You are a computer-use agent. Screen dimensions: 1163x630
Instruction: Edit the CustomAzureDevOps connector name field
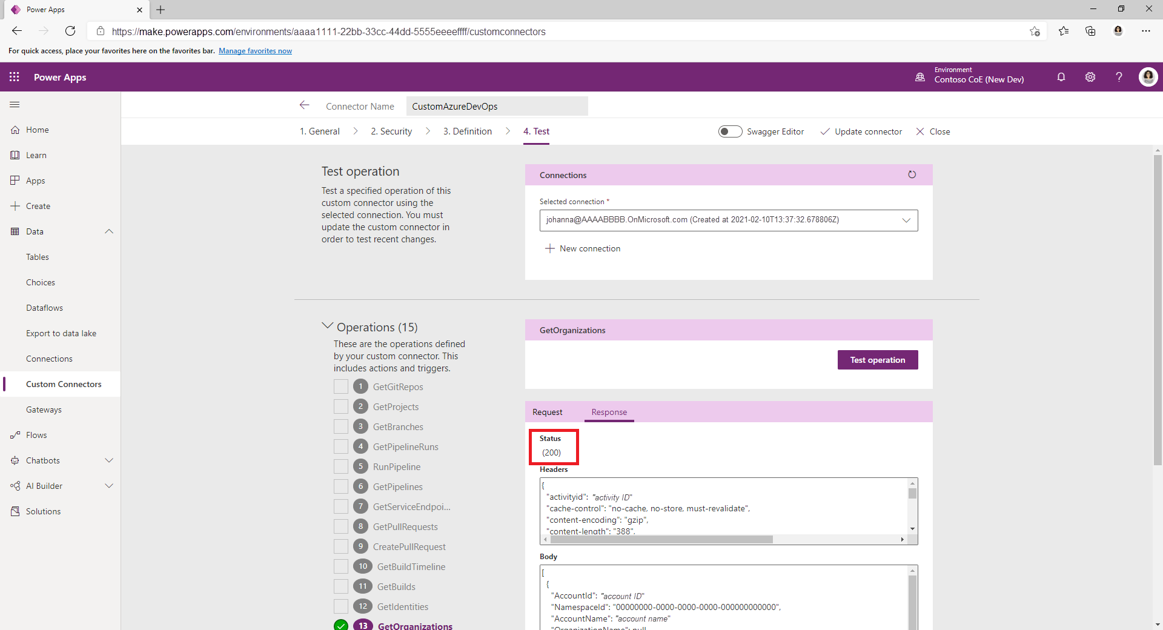point(497,106)
